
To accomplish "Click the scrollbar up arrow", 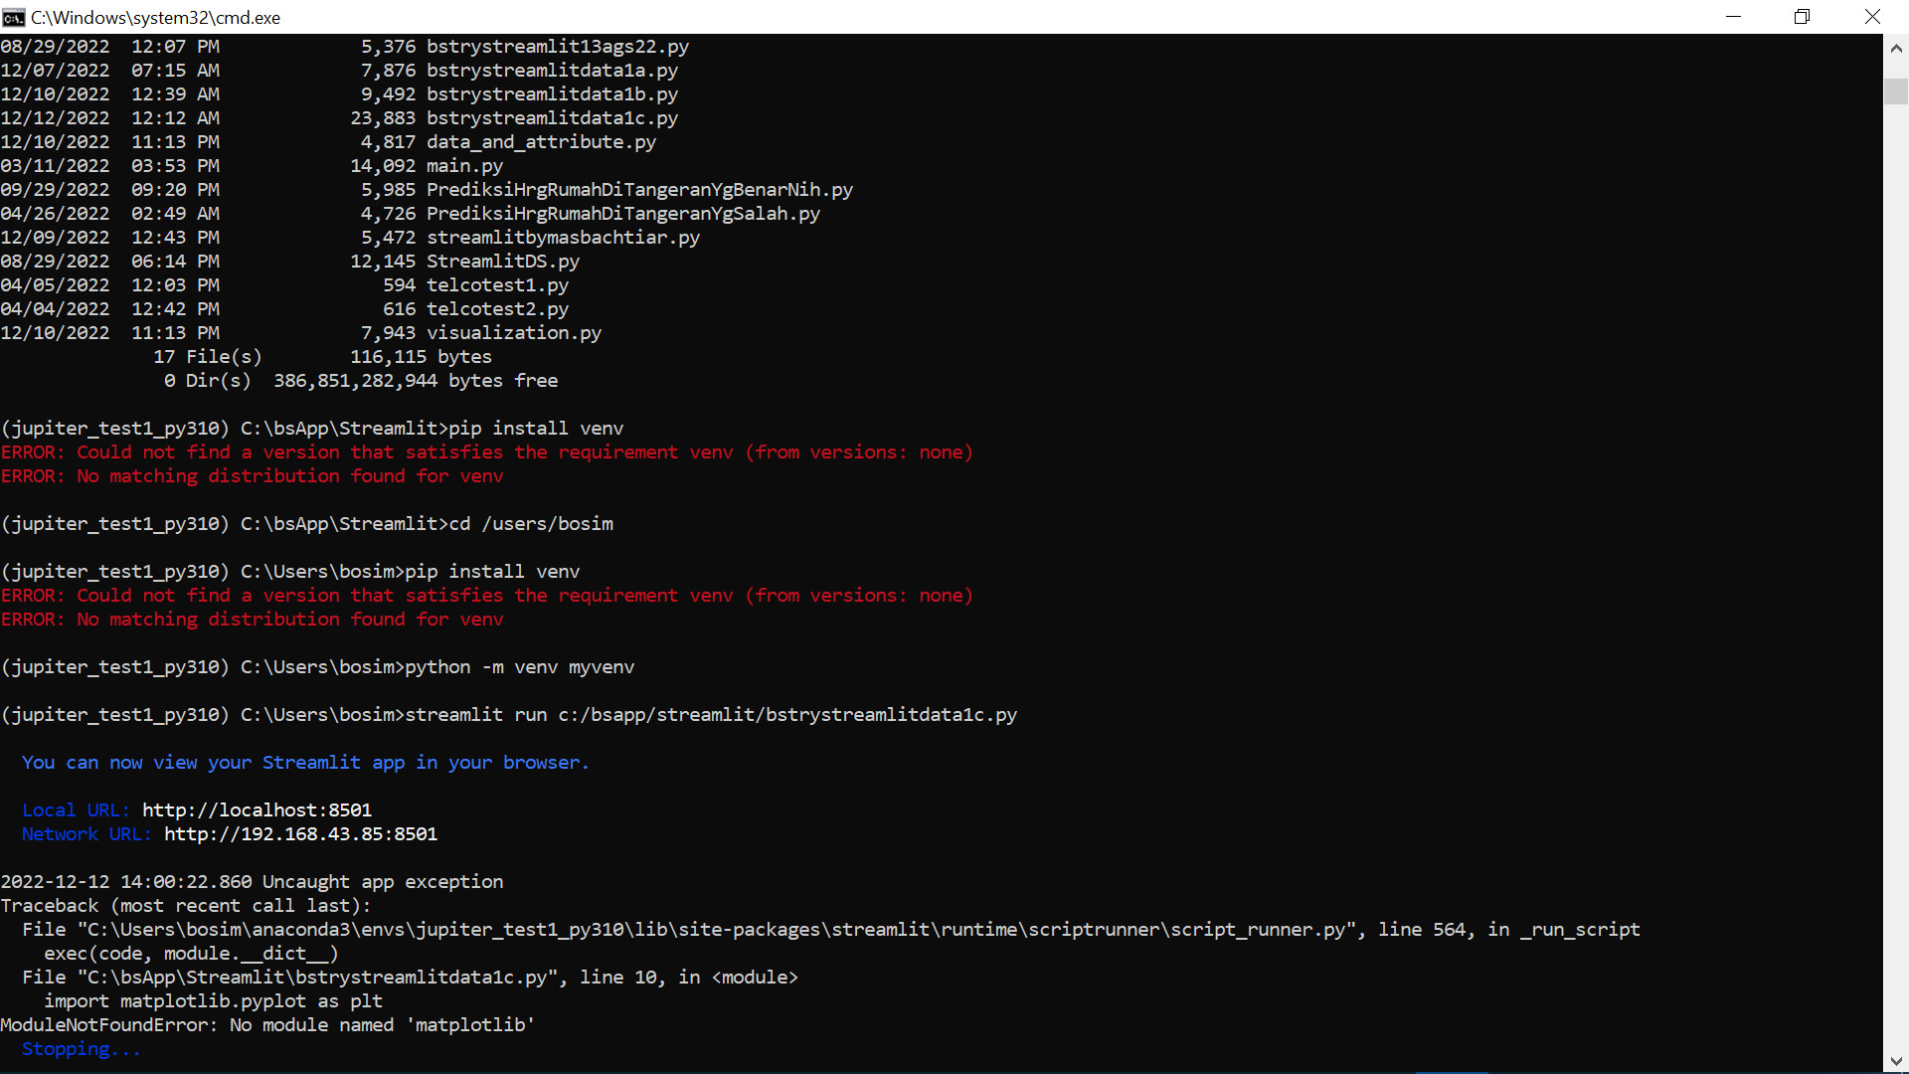I will 1895,48.
